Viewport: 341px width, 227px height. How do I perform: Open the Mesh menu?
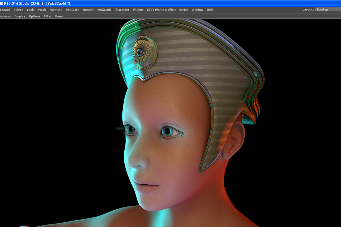click(x=42, y=10)
